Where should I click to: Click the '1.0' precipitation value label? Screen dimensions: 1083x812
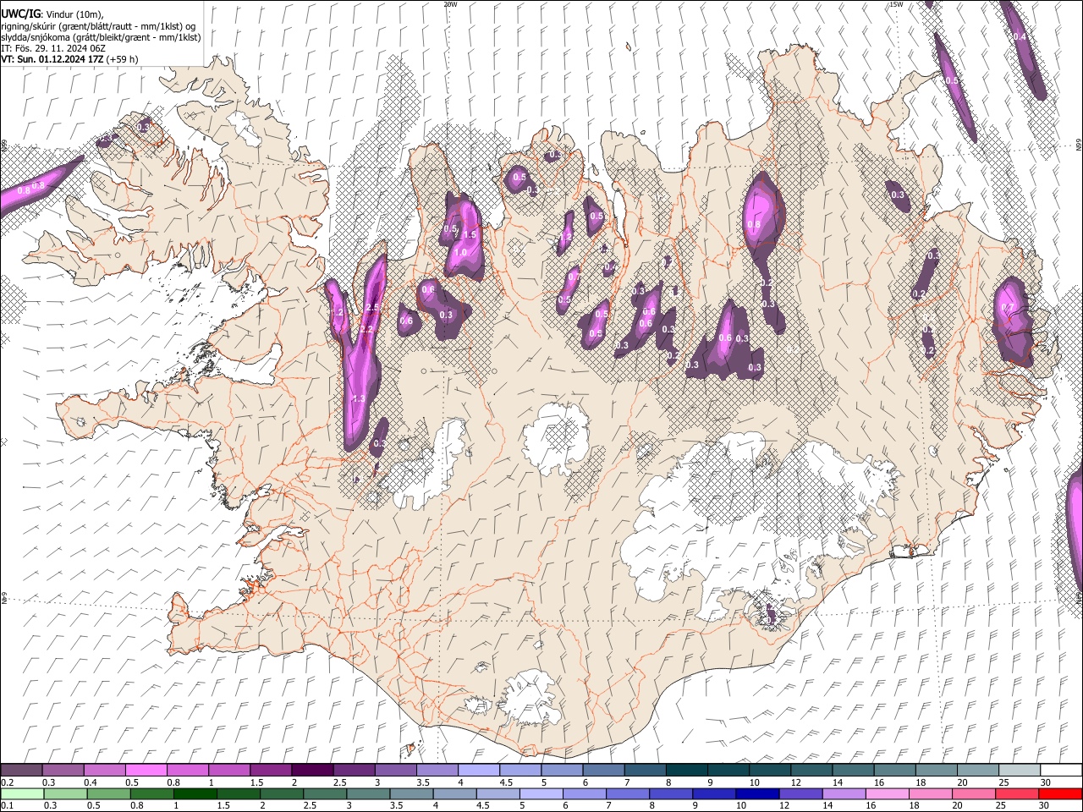(461, 252)
